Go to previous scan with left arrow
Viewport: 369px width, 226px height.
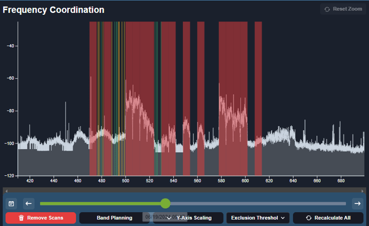pos(29,203)
